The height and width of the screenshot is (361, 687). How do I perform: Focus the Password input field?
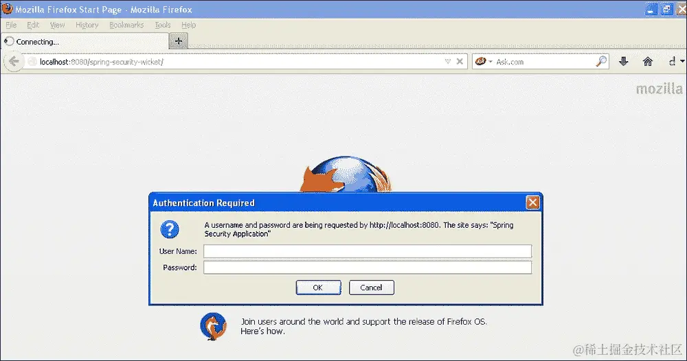point(368,268)
